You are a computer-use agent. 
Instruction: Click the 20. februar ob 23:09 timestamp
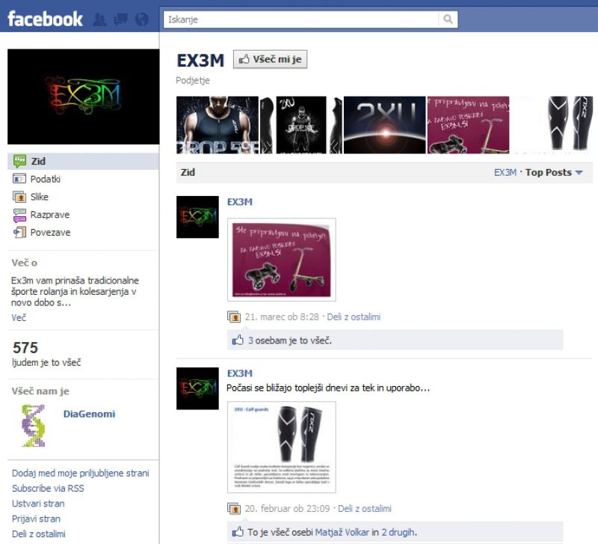(x=287, y=509)
